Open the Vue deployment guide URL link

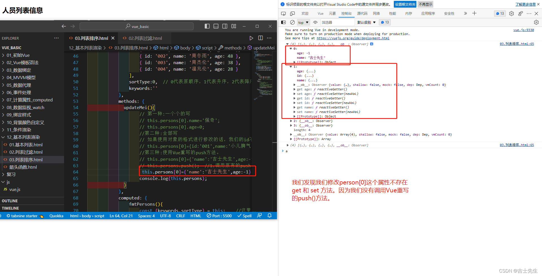coord(353,38)
